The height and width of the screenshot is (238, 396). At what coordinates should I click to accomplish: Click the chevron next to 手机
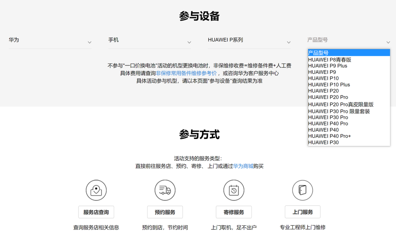click(x=189, y=42)
